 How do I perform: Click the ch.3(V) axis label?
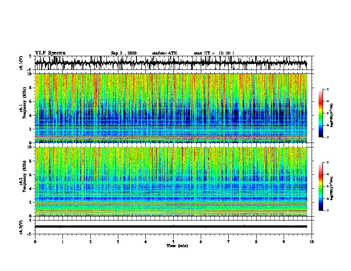21,227
